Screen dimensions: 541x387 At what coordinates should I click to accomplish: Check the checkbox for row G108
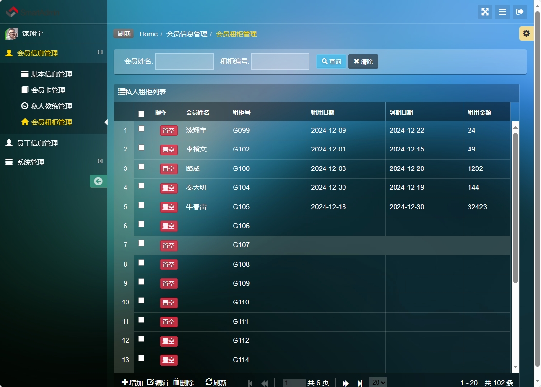(x=141, y=262)
